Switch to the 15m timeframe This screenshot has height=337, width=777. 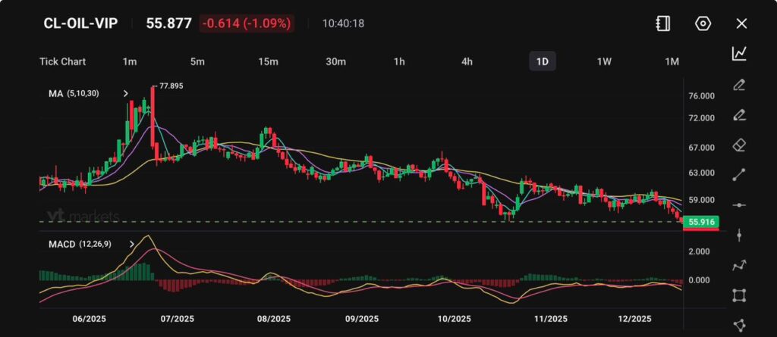click(267, 61)
